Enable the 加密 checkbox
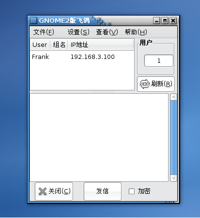 click(x=132, y=191)
